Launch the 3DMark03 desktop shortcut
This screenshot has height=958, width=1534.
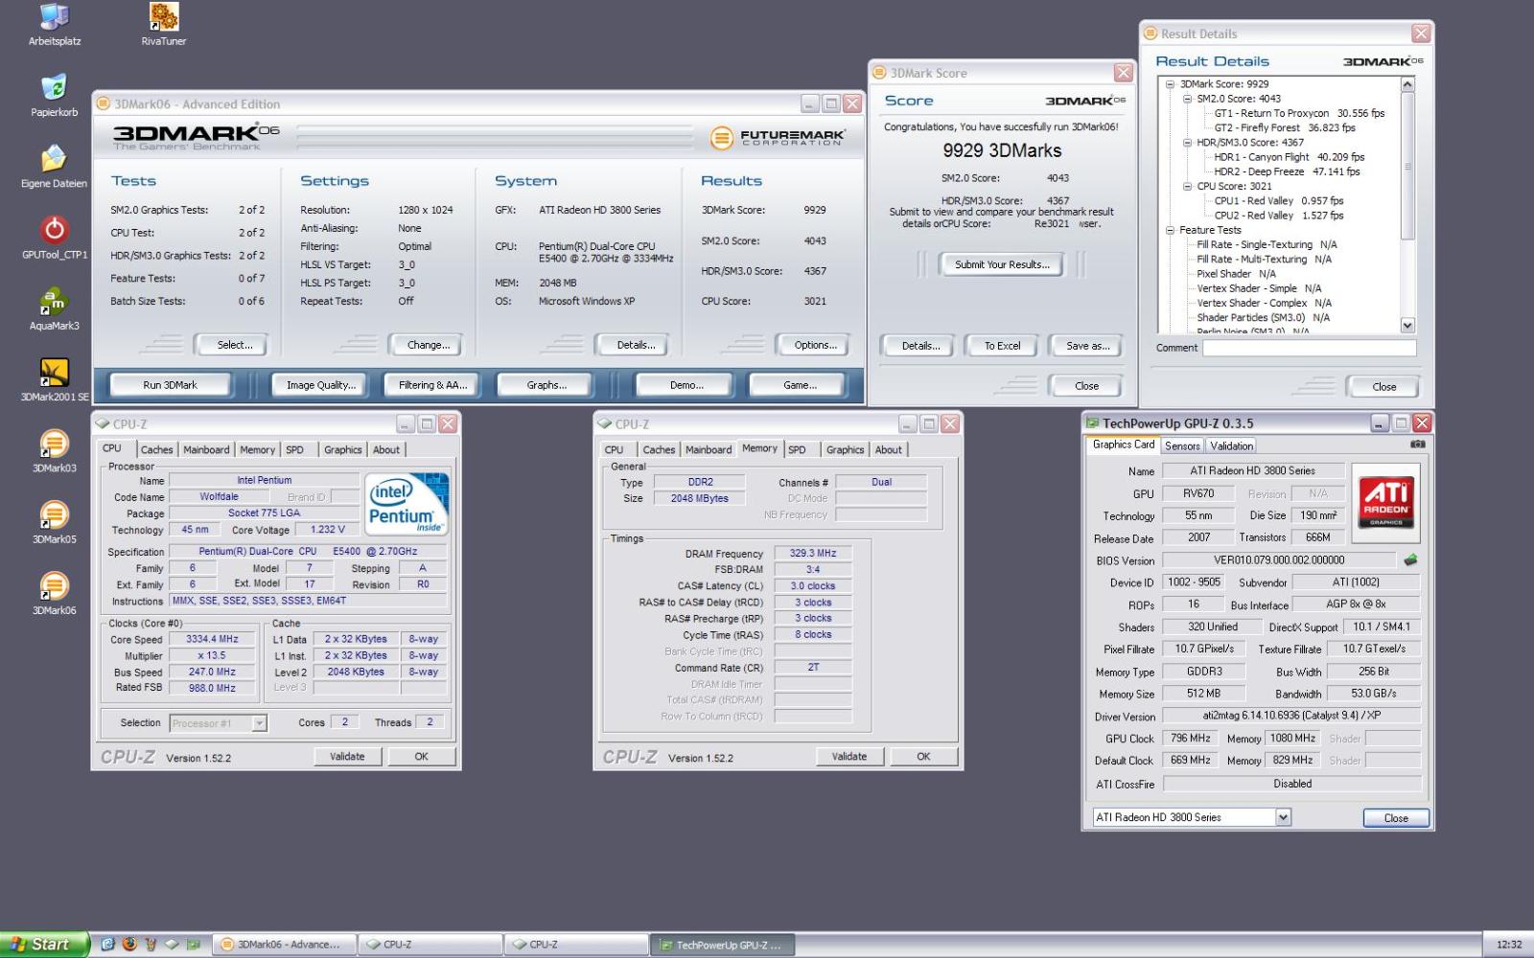(x=55, y=451)
